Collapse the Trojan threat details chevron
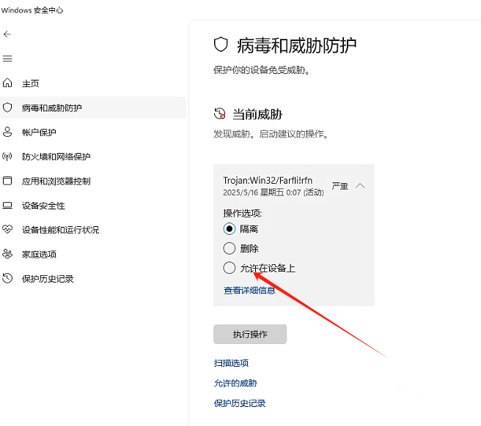 click(360, 186)
